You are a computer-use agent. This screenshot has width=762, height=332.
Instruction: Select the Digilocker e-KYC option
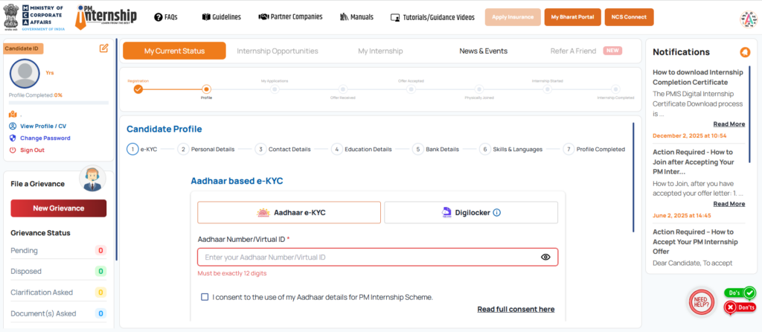(470, 212)
